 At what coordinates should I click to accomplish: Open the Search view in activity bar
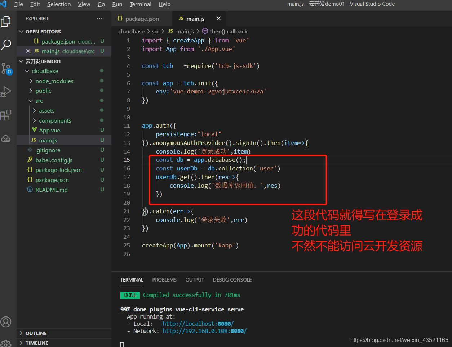coord(6,45)
